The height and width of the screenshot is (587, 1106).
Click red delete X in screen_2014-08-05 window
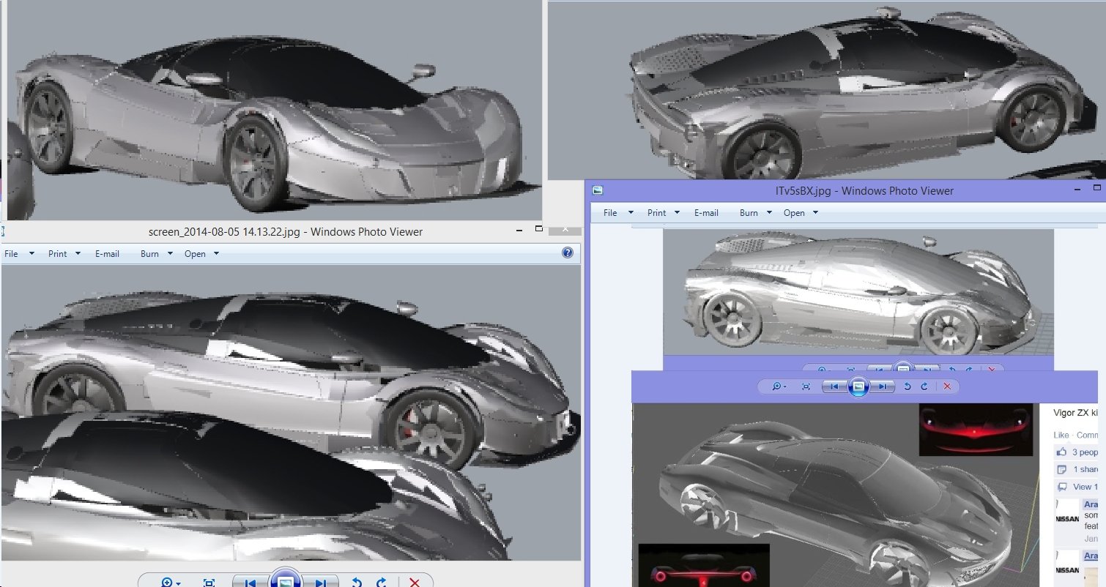415,583
